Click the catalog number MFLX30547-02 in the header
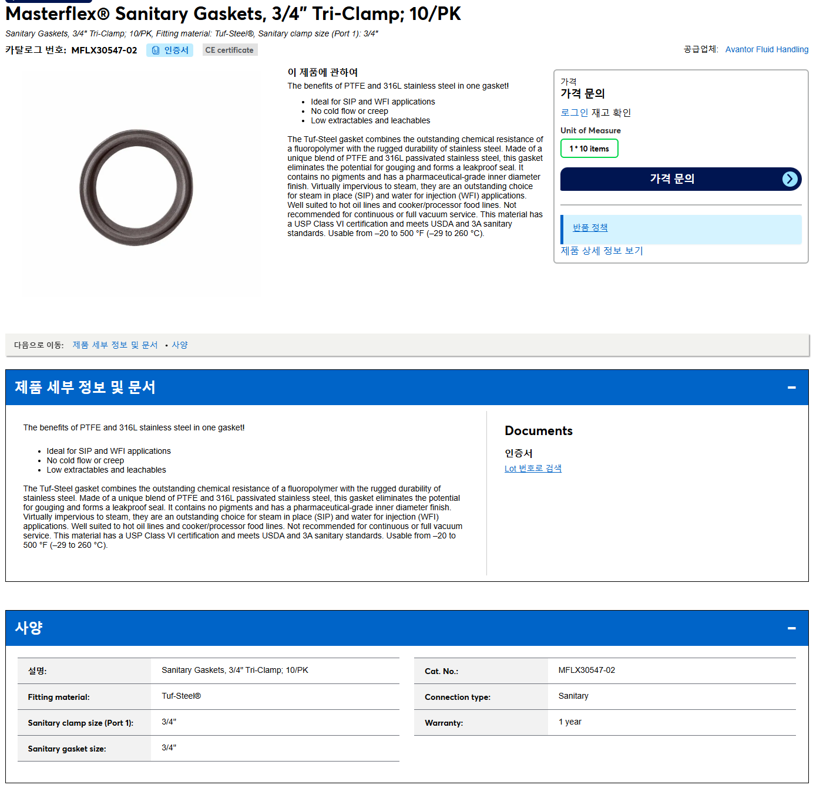Image resolution: width=813 pixels, height=795 pixels. pyautogui.click(x=104, y=50)
